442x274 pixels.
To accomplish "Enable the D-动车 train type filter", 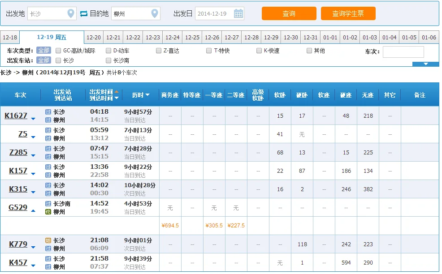I will pos(108,51).
